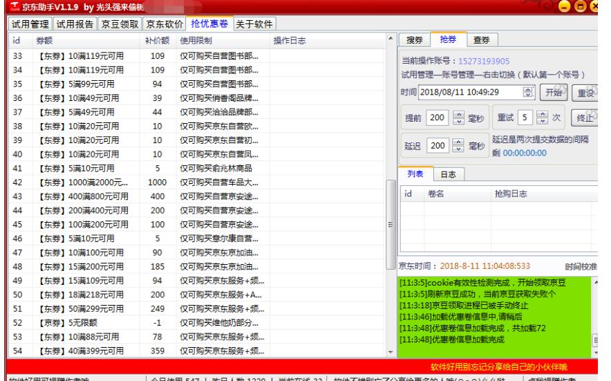The width and height of the screenshot is (611, 381).
Task: Click account number 15273193905
Action: tap(484, 62)
